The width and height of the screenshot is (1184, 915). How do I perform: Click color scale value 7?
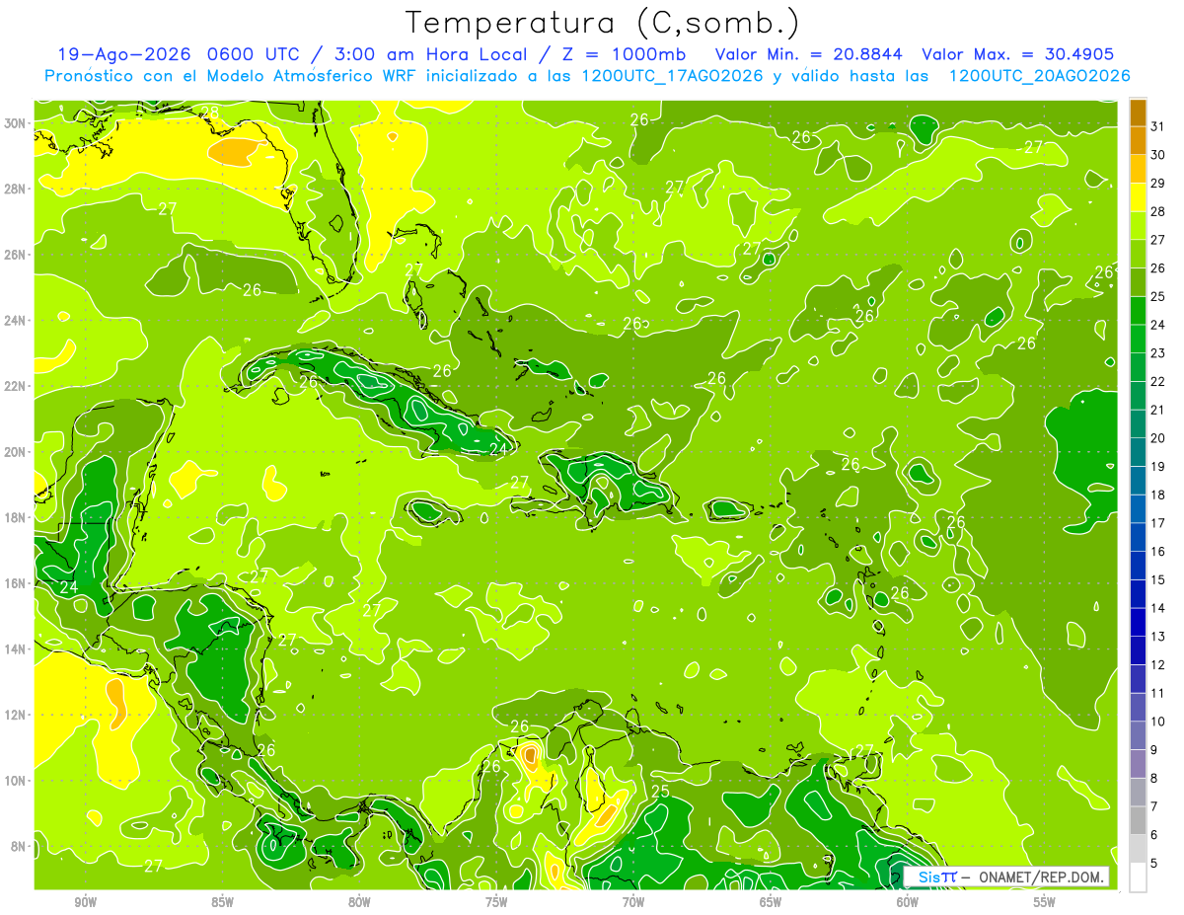point(1154,806)
